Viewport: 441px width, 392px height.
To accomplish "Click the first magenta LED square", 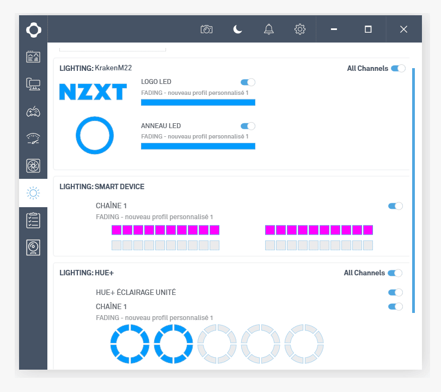I will coord(117,230).
